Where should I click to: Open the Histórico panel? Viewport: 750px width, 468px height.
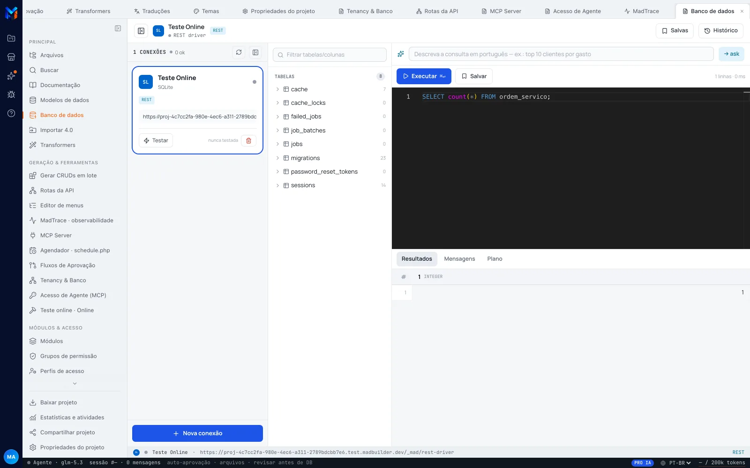pyautogui.click(x=721, y=31)
